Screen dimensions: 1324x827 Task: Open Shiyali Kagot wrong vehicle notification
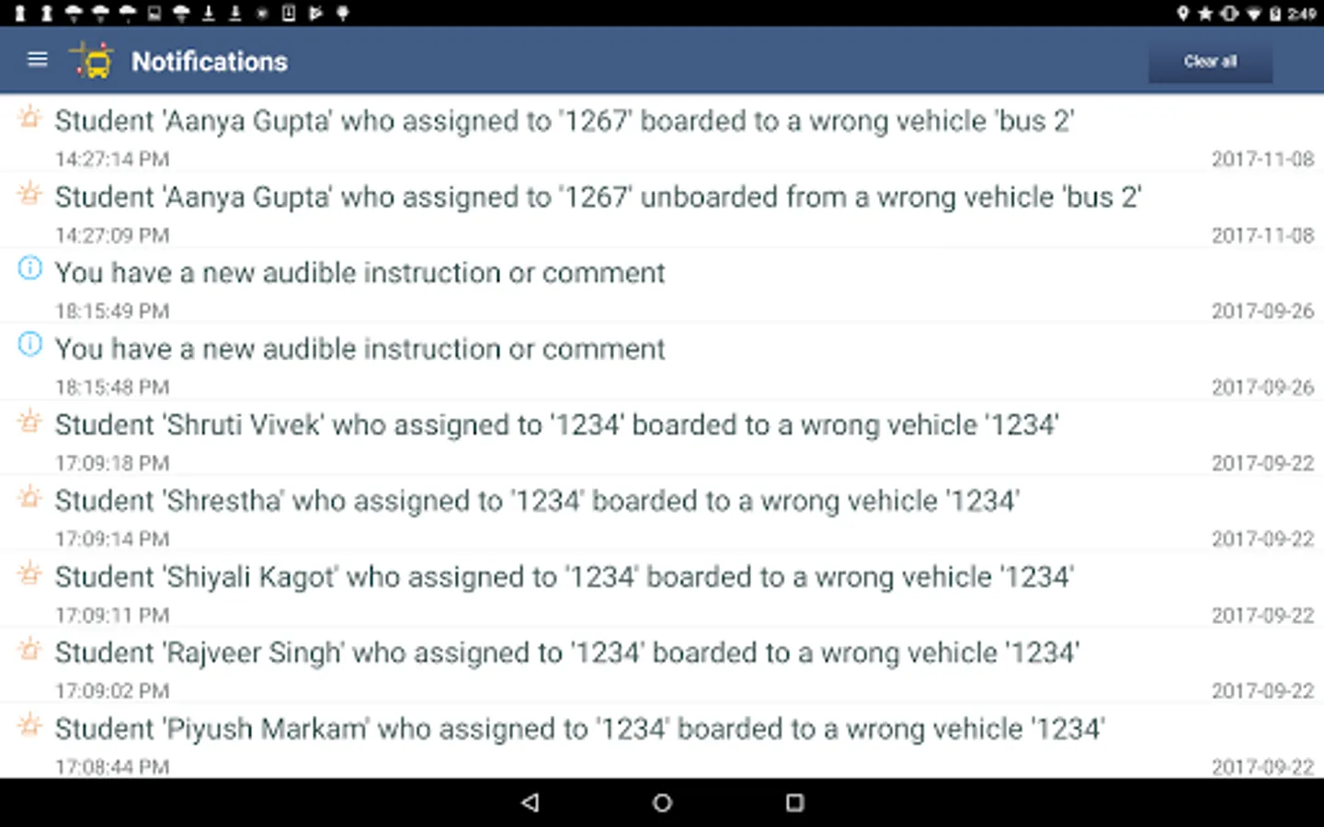(662, 589)
